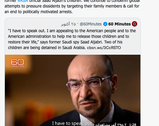Open the @60Minutes handle
The height and width of the screenshot is (126, 159).
pyautogui.click(x=91, y=24)
